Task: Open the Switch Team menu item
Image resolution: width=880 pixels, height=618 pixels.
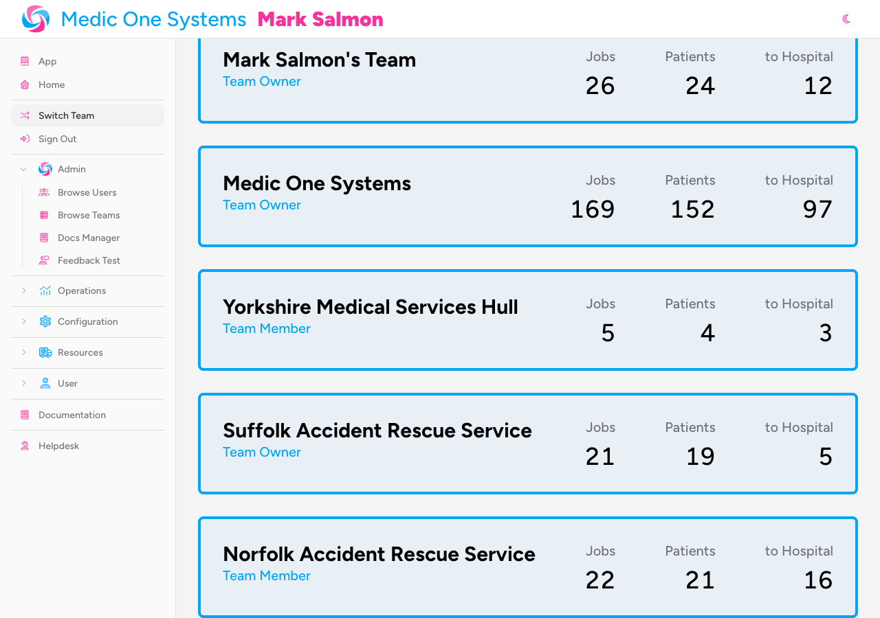Action: [66, 115]
